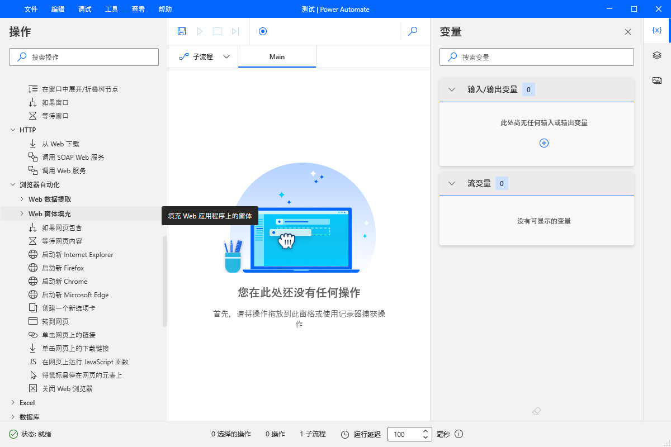The image size is (671, 447).
Task: Click the Stop flow icon
Action: [218, 31]
